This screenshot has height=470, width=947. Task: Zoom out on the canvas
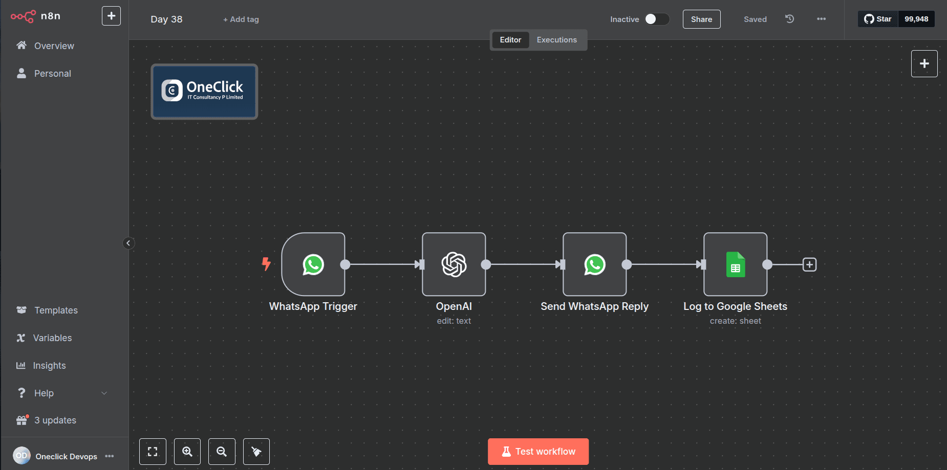pos(222,452)
